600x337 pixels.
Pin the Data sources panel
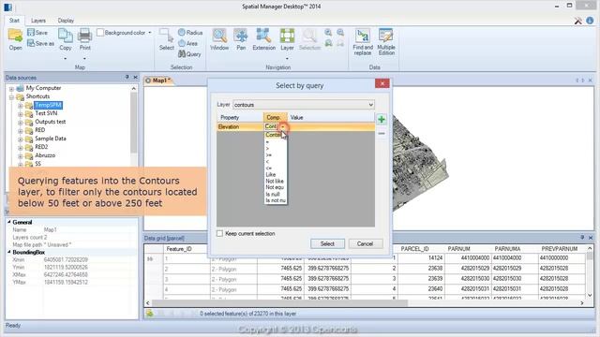127,77
